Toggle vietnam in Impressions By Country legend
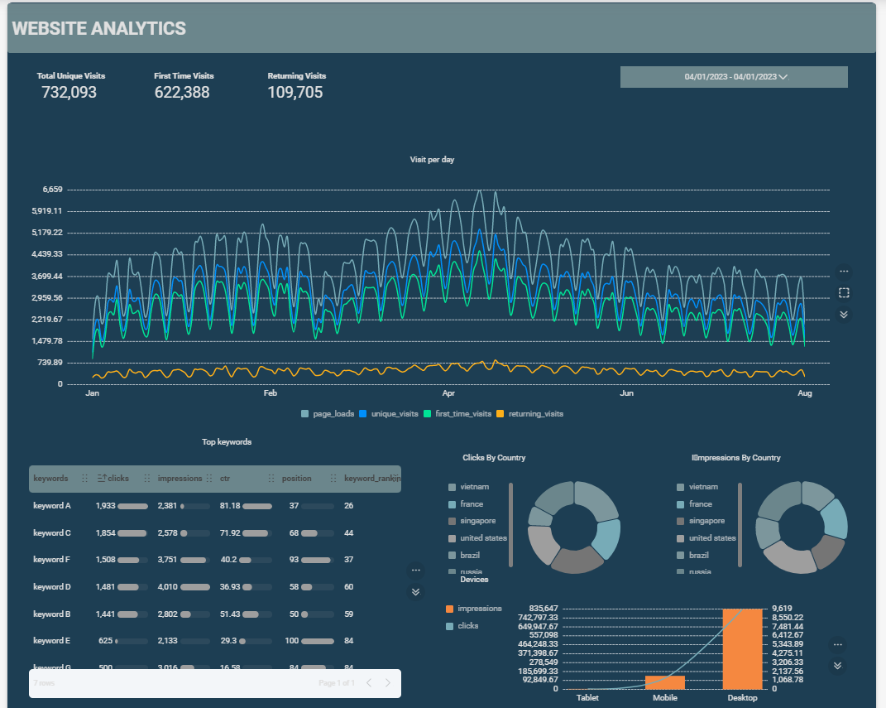The image size is (886, 708). (x=697, y=487)
